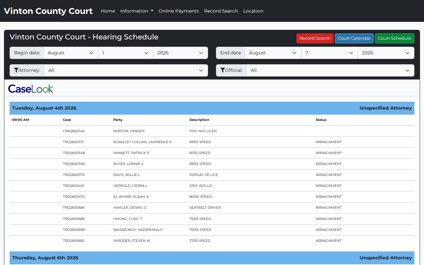Click the Description column header
424x265 pixels.
point(199,120)
